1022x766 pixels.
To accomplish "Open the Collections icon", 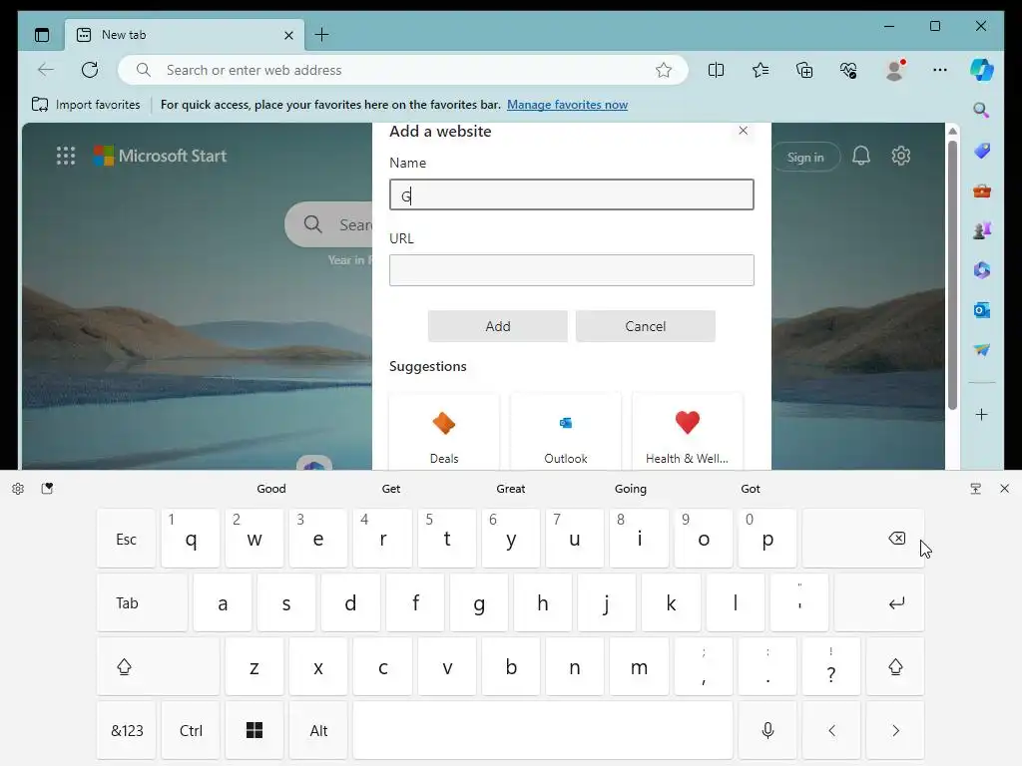I will (x=804, y=70).
